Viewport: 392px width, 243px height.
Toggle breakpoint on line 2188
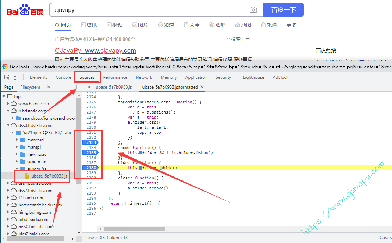pos(90,168)
